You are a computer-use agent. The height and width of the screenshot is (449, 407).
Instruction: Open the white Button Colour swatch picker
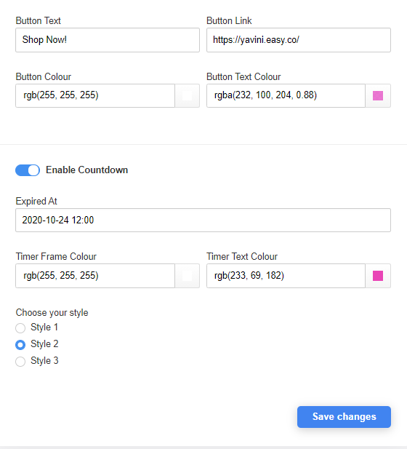click(x=188, y=95)
